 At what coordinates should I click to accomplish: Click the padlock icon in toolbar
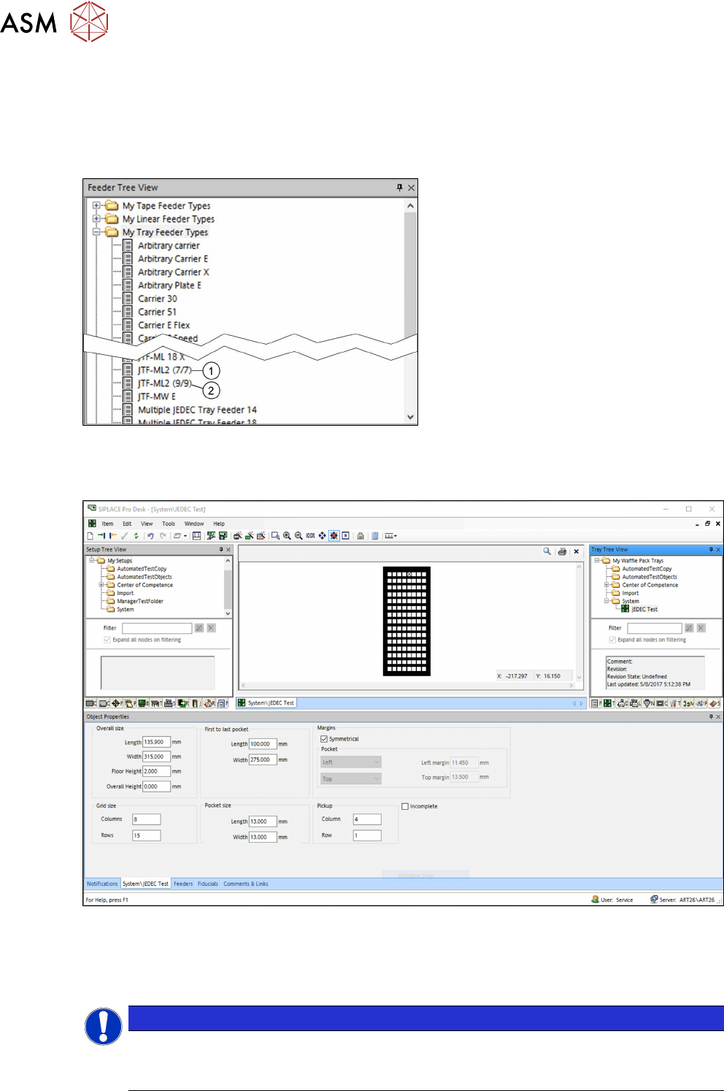[x=360, y=535]
